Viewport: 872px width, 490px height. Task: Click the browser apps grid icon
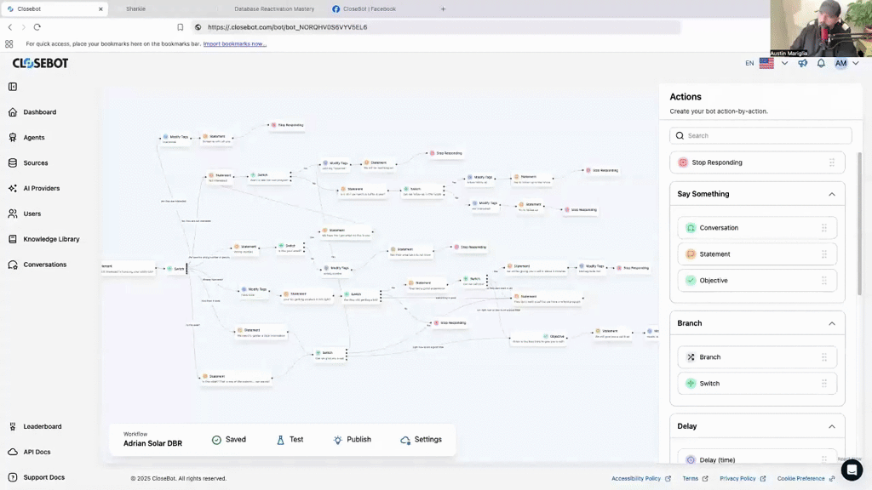pyautogui.click(x=9, y=44)
